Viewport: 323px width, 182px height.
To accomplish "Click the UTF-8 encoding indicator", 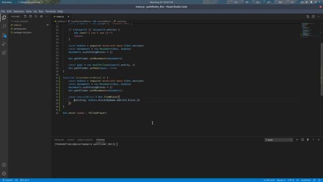I will 291,180.
